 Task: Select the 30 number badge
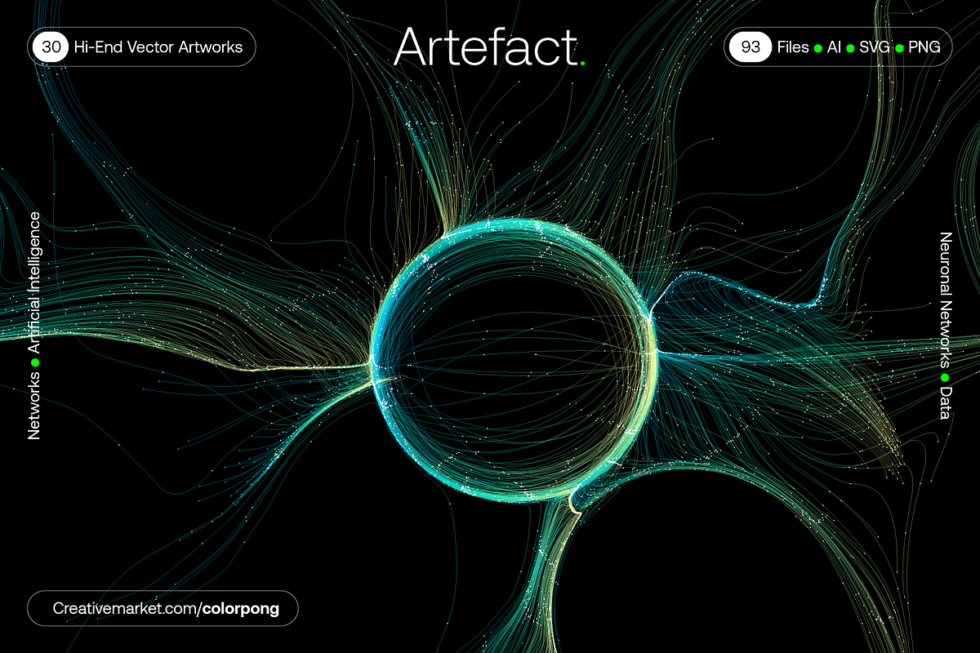tap(51, 47)
